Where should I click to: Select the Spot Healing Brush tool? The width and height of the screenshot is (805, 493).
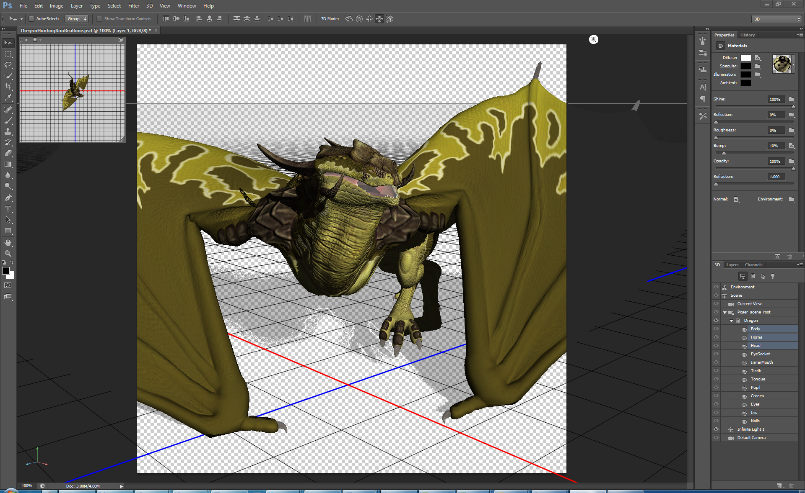click(x=8, y=110)
